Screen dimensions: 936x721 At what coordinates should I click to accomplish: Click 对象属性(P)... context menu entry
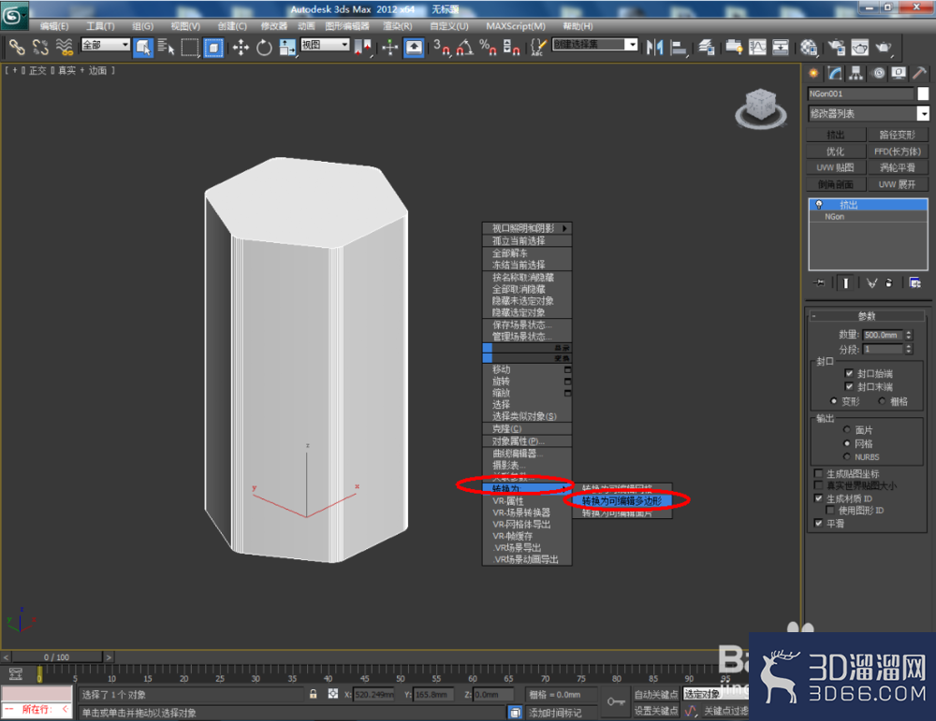point(527,441)
